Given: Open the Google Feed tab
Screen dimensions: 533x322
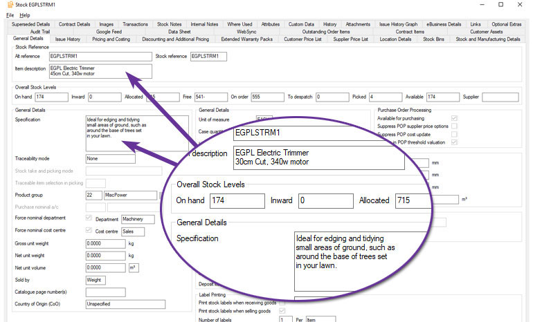Looking at the screenshot, I should point(109,32).
